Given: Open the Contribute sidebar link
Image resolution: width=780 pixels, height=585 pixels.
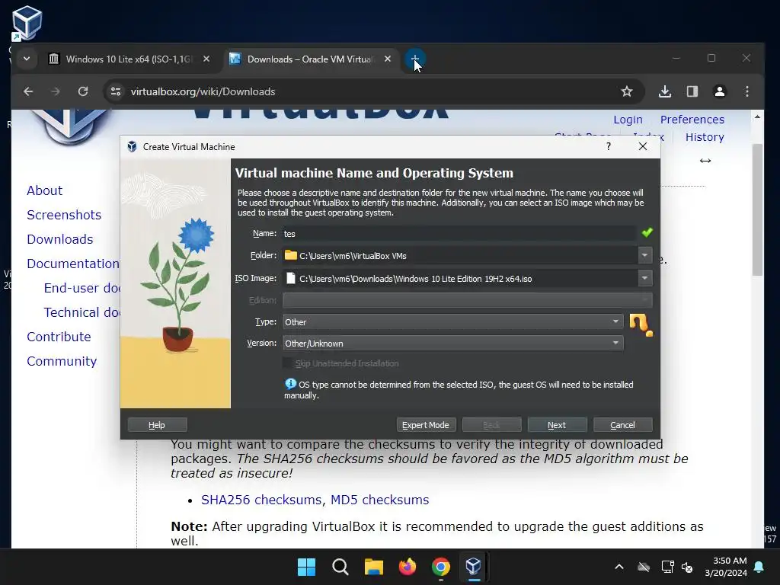Looking at the screenshot, I should [59, 337].
